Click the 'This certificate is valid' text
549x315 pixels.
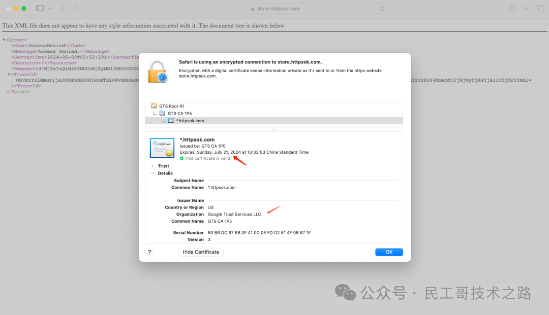207,159
